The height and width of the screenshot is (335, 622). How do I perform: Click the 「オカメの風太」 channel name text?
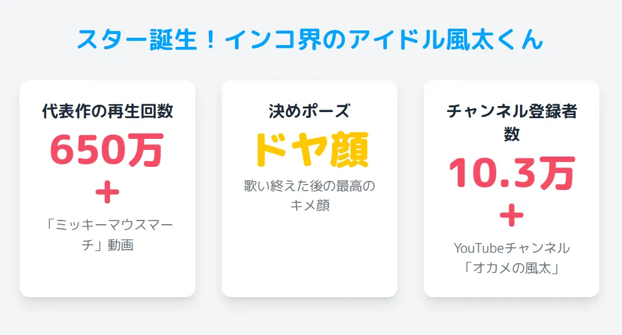coord(512,268)
